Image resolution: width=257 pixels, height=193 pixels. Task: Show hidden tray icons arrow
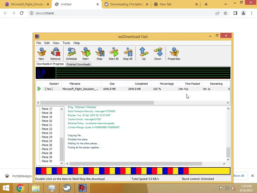tap(215, 188)
